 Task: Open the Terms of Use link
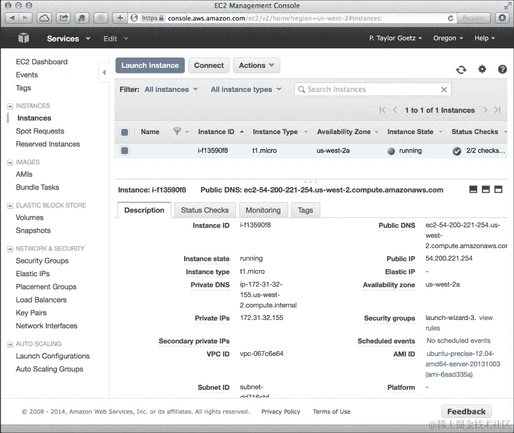point(332,412)
